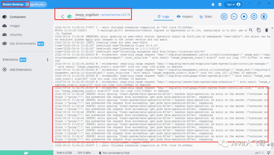Click the Add Extensions plus icon
The height and width of the screenshot is (155, 274).
pyautogui.click(x=5, y=70)
